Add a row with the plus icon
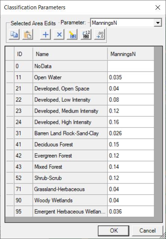166x239 pixels. [46, 34]
